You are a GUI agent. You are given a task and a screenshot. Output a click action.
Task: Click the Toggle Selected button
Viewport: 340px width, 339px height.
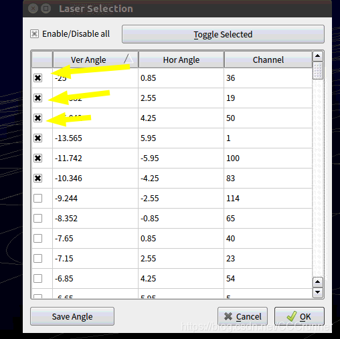click(x=223, y=34)
